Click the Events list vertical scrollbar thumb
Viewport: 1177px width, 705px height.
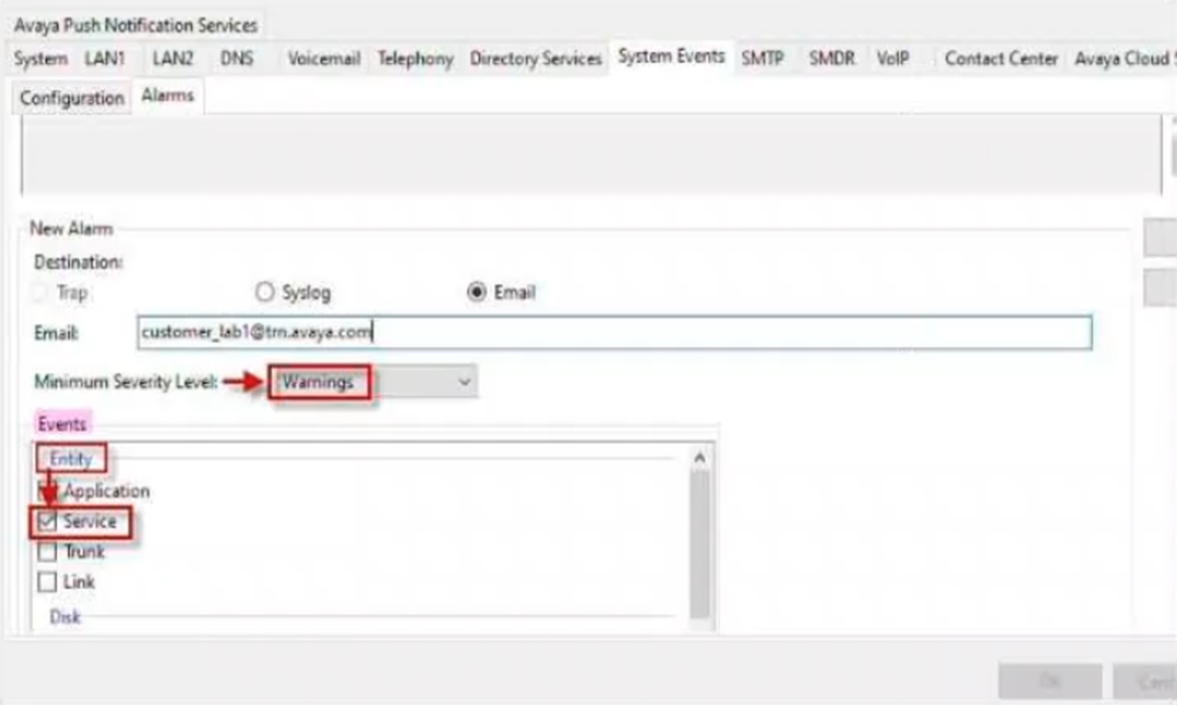[699, 543]
